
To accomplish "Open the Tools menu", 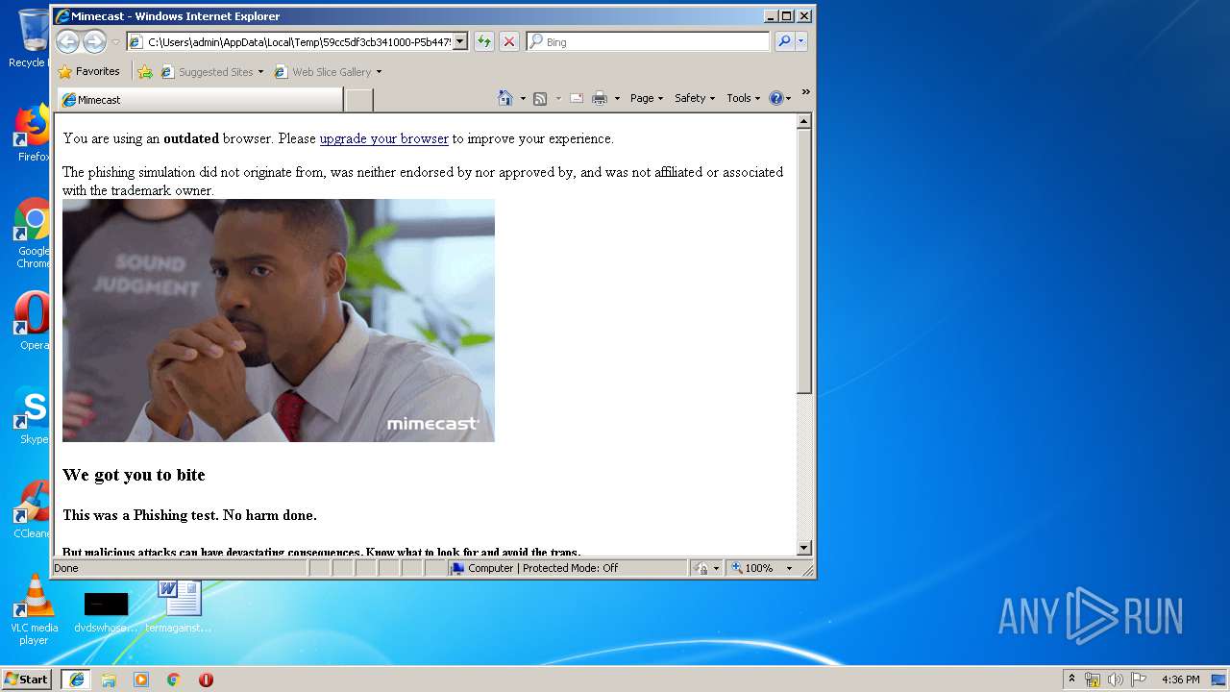I will (743, 98).
